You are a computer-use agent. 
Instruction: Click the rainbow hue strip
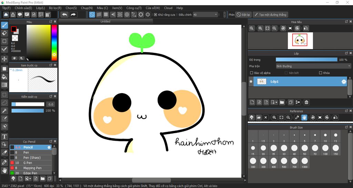(54, 42)
